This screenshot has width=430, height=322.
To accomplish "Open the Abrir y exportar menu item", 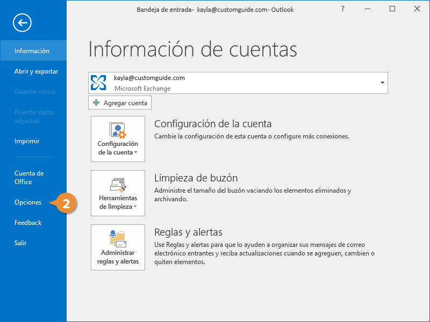I will coord(36,71).
